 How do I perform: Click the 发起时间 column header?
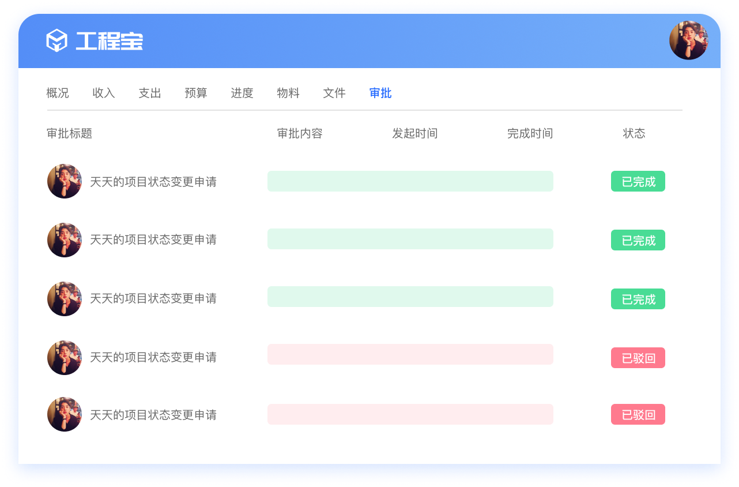tap(415, 133)
